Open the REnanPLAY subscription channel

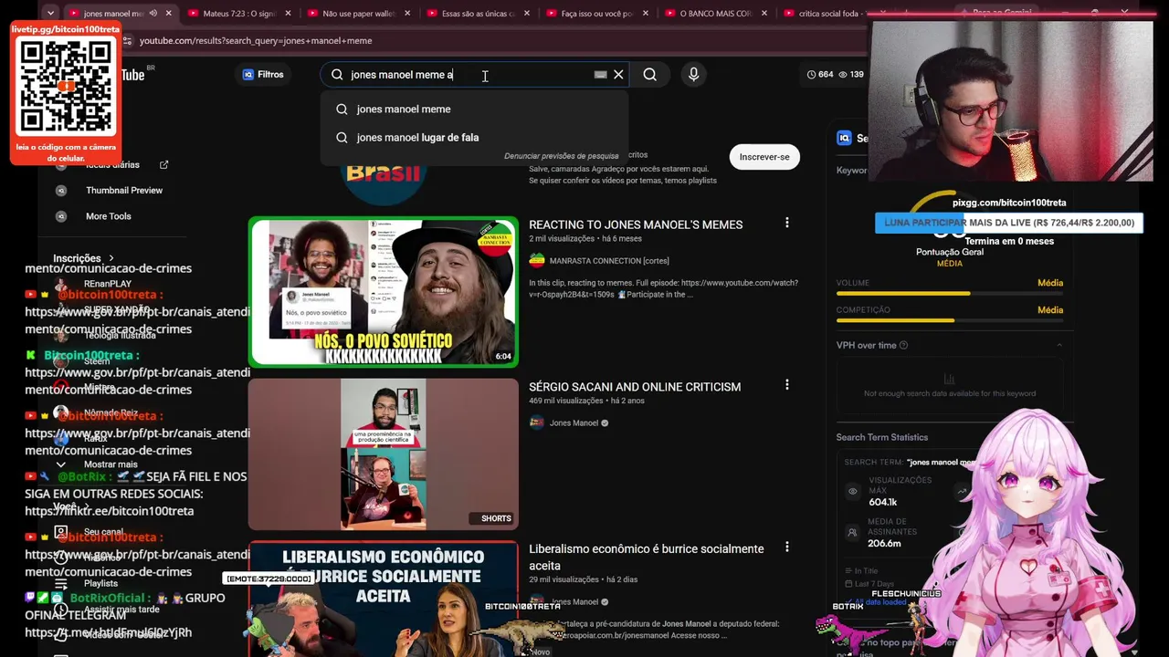[108, 284]
